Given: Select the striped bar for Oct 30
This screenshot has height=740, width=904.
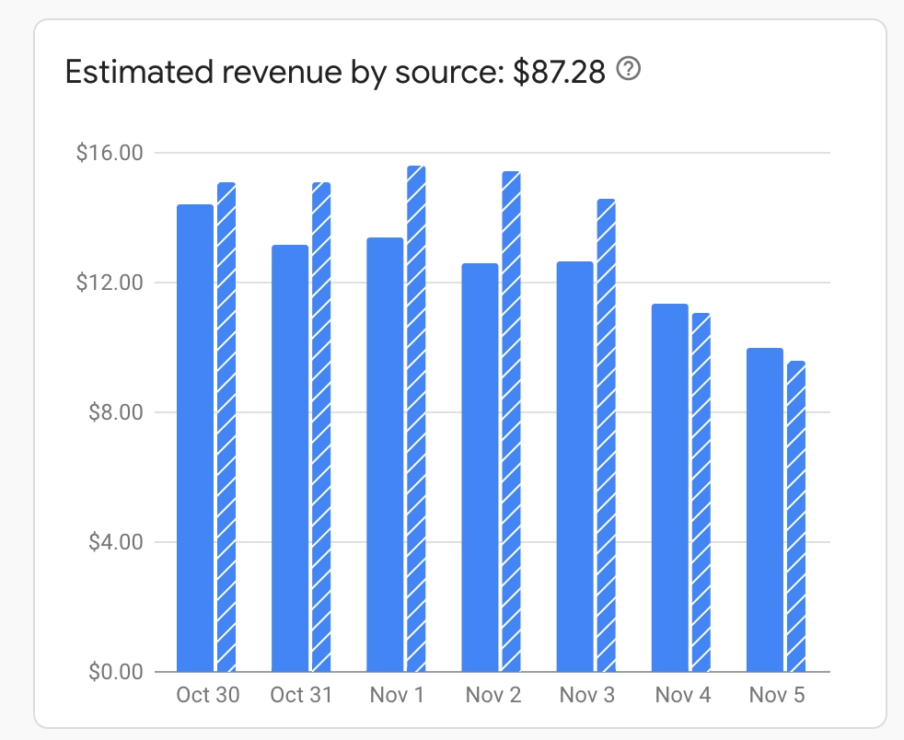Looking at the screenshot, I should coord(226,427).
